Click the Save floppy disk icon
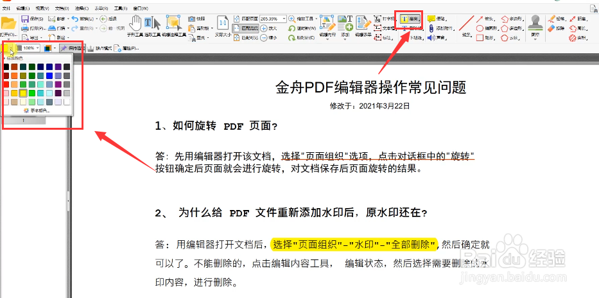This screenshot has width=599, height=298. 25,19
